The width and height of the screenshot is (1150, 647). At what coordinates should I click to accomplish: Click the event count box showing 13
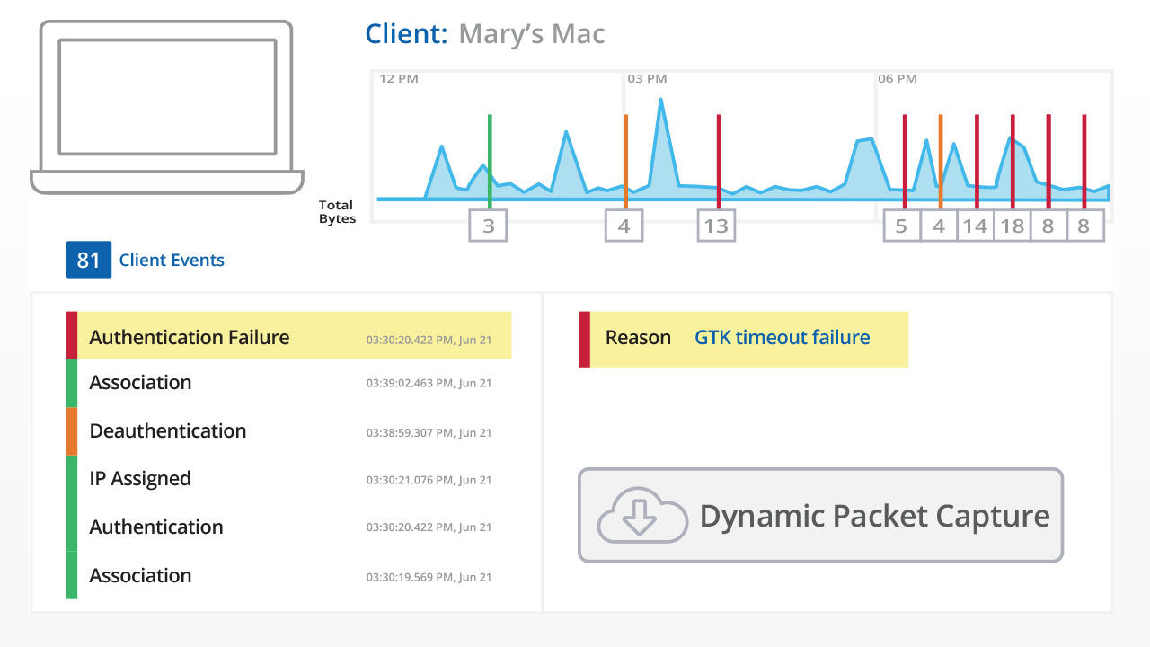click(716, 226)
